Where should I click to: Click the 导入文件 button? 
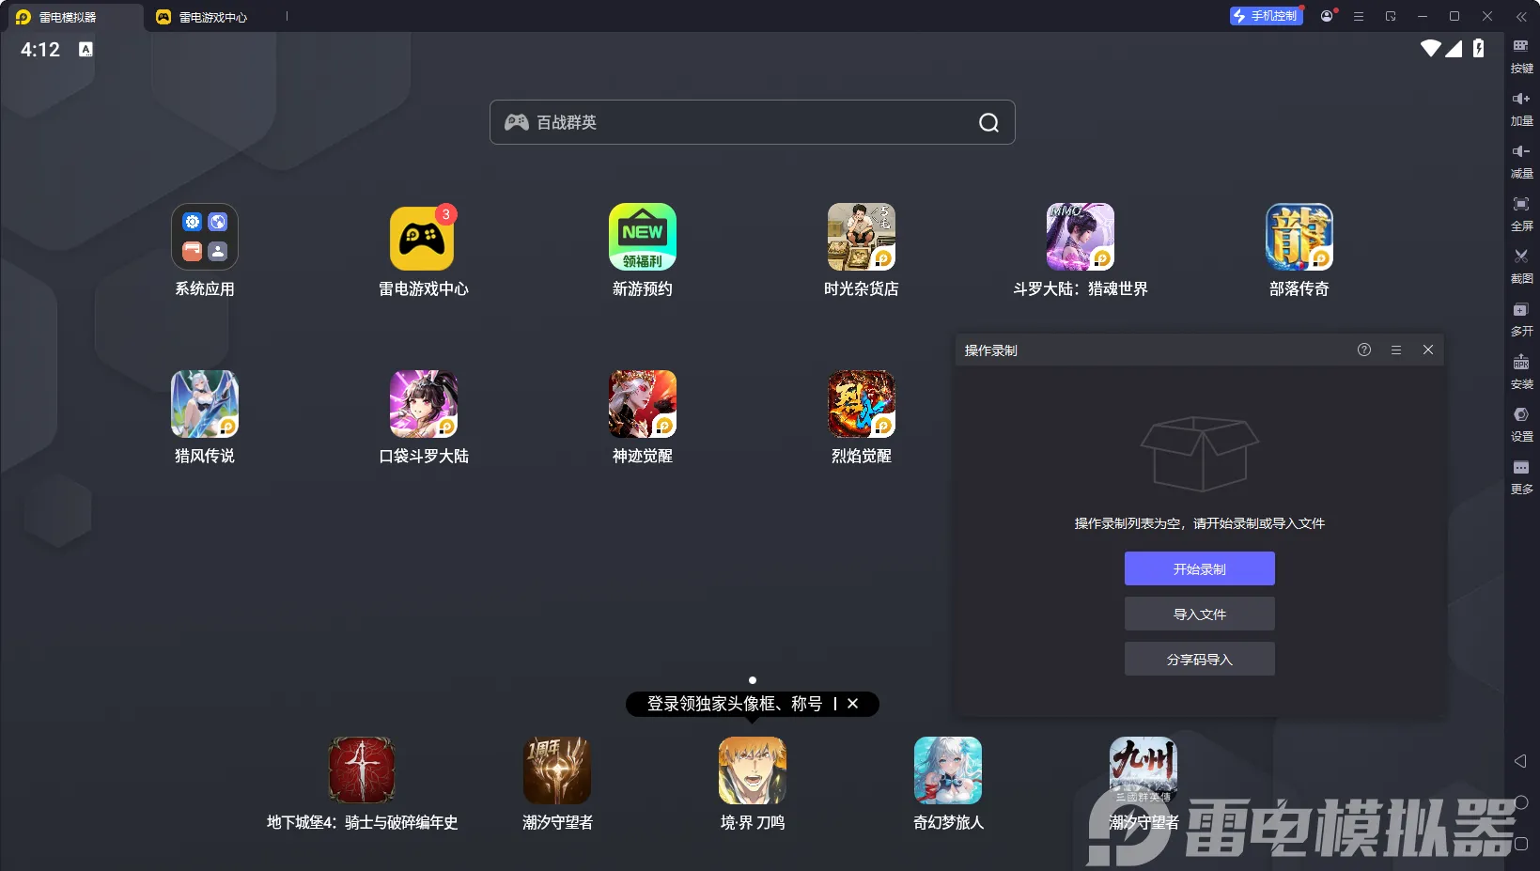(1200, 614)
